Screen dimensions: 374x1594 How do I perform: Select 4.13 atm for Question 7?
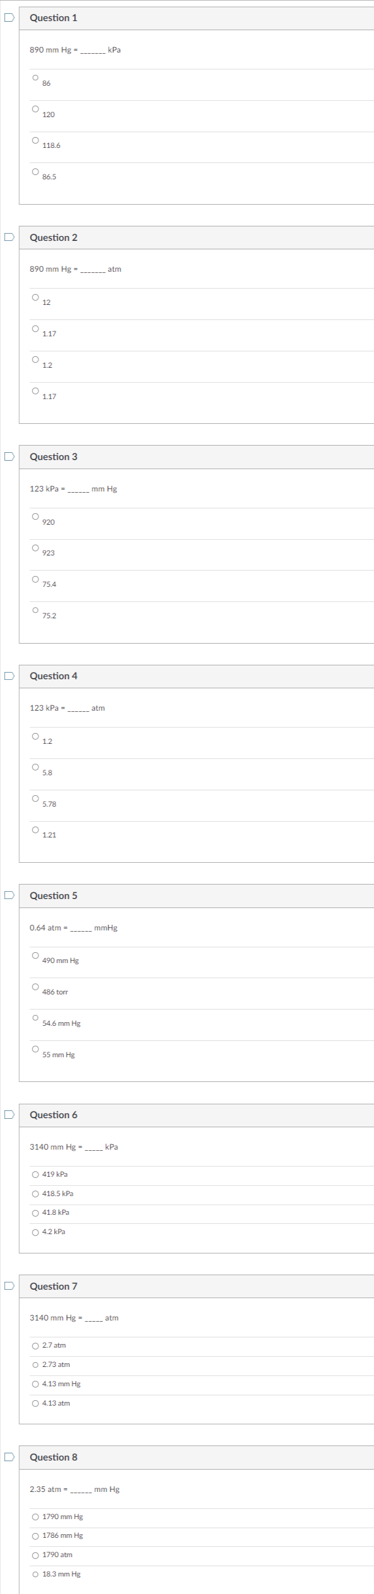coord(35,1403)
